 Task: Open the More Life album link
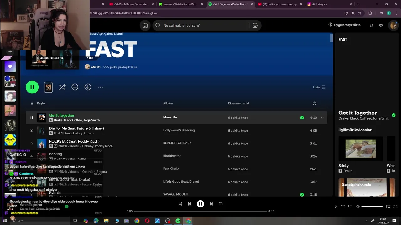pos(170,117)
